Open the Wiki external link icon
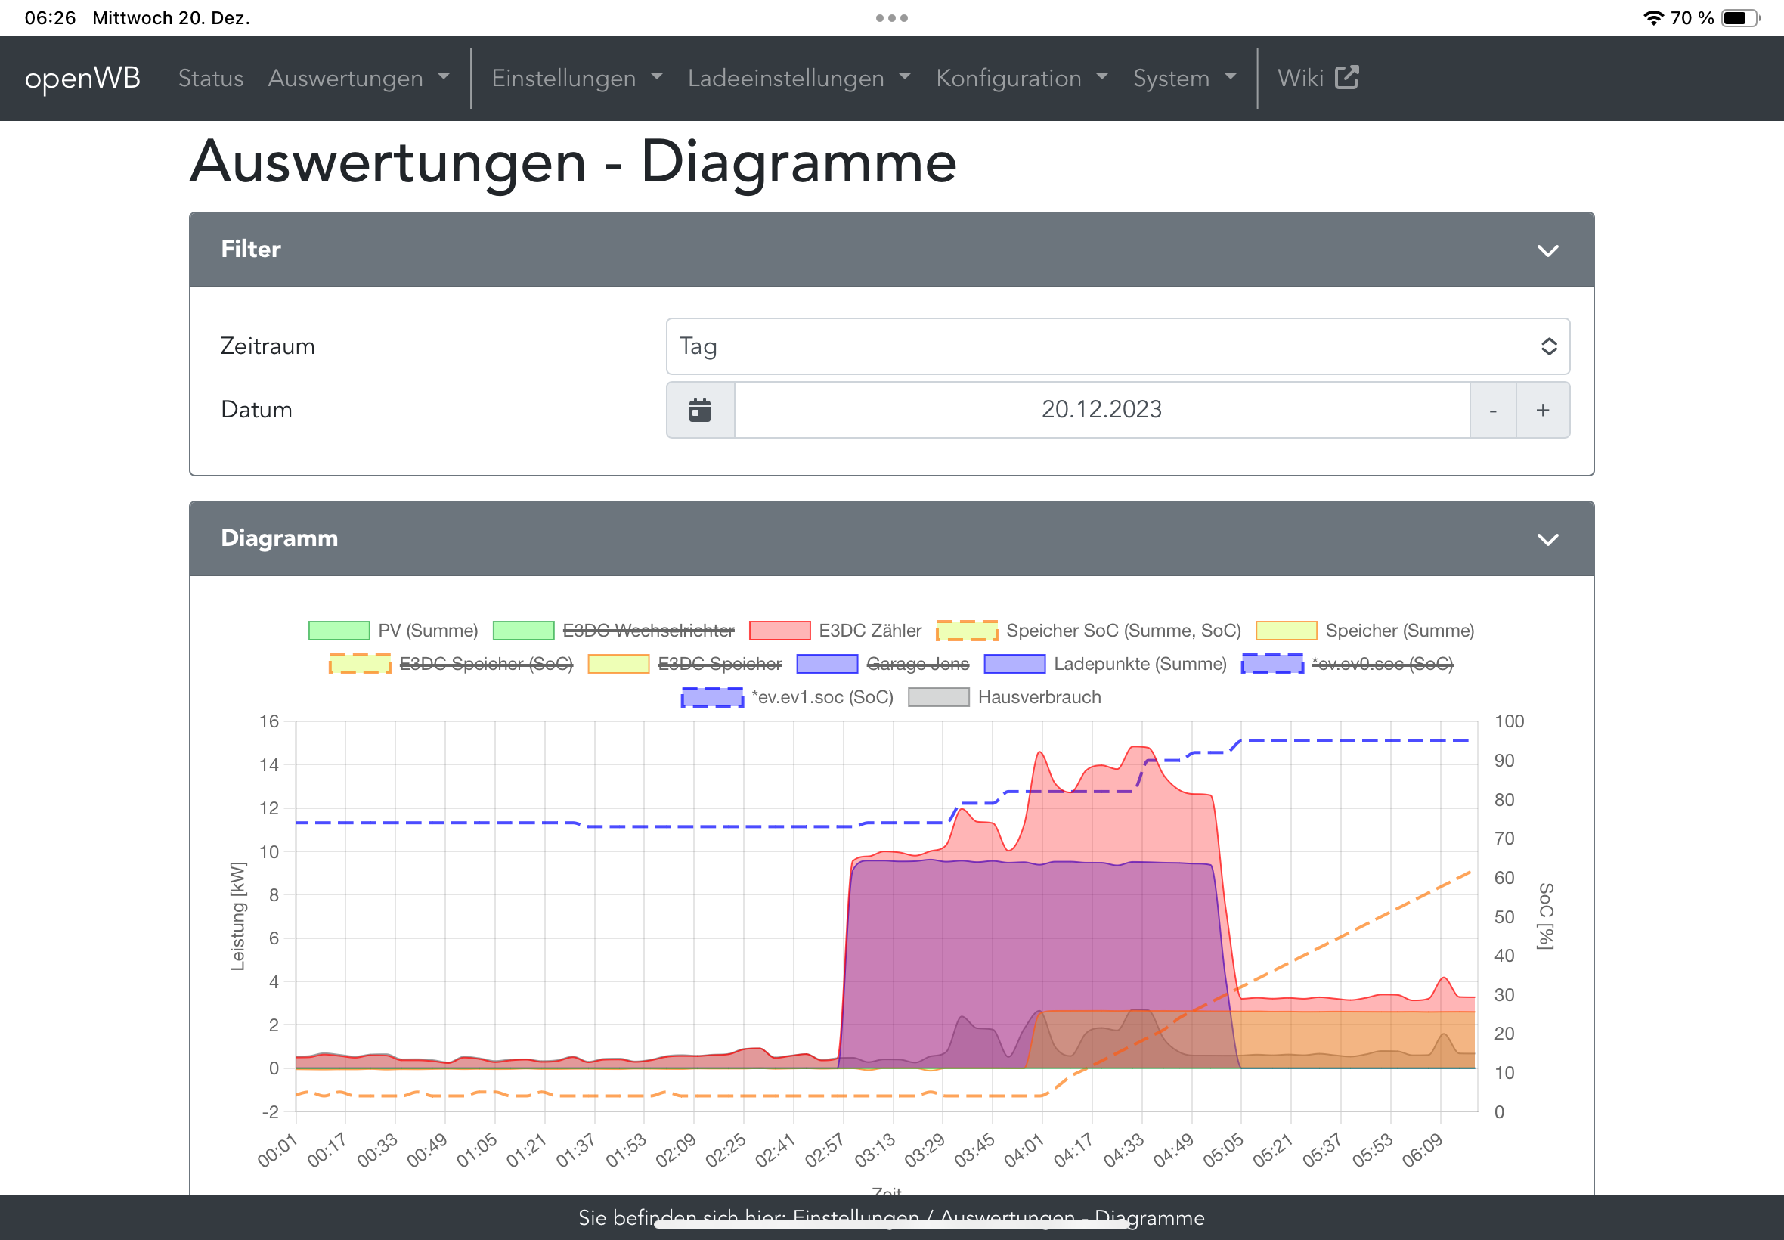1784x1240 pixels. point(1346,78)
